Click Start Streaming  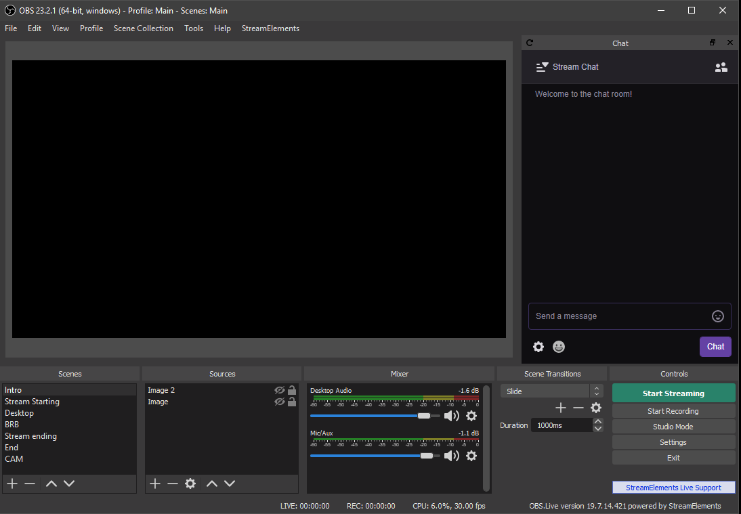[673, 393]
